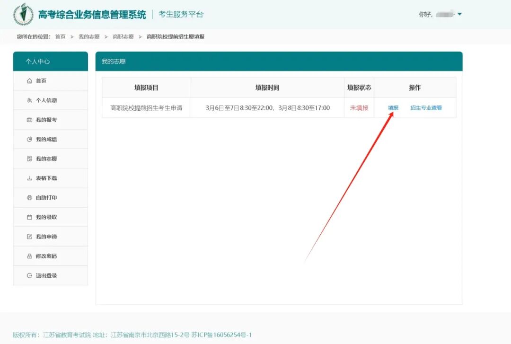Open 自助打印 sidebar item

[x=51, y=198]
